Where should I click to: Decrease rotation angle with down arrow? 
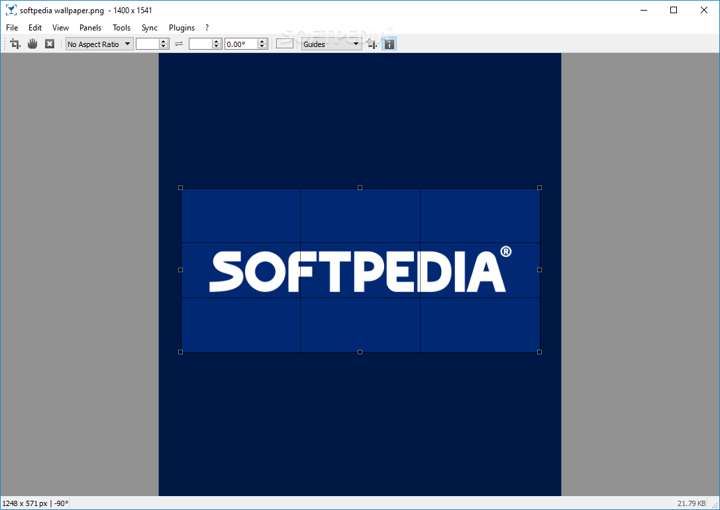point(262,47)
